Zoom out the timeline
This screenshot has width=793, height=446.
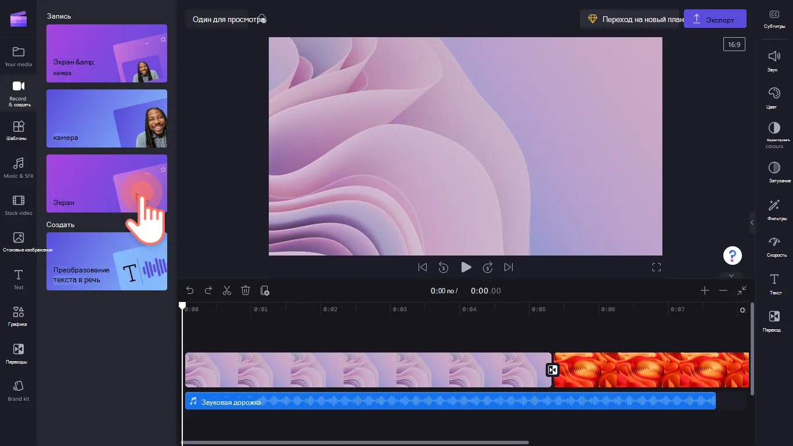[723, 290]
